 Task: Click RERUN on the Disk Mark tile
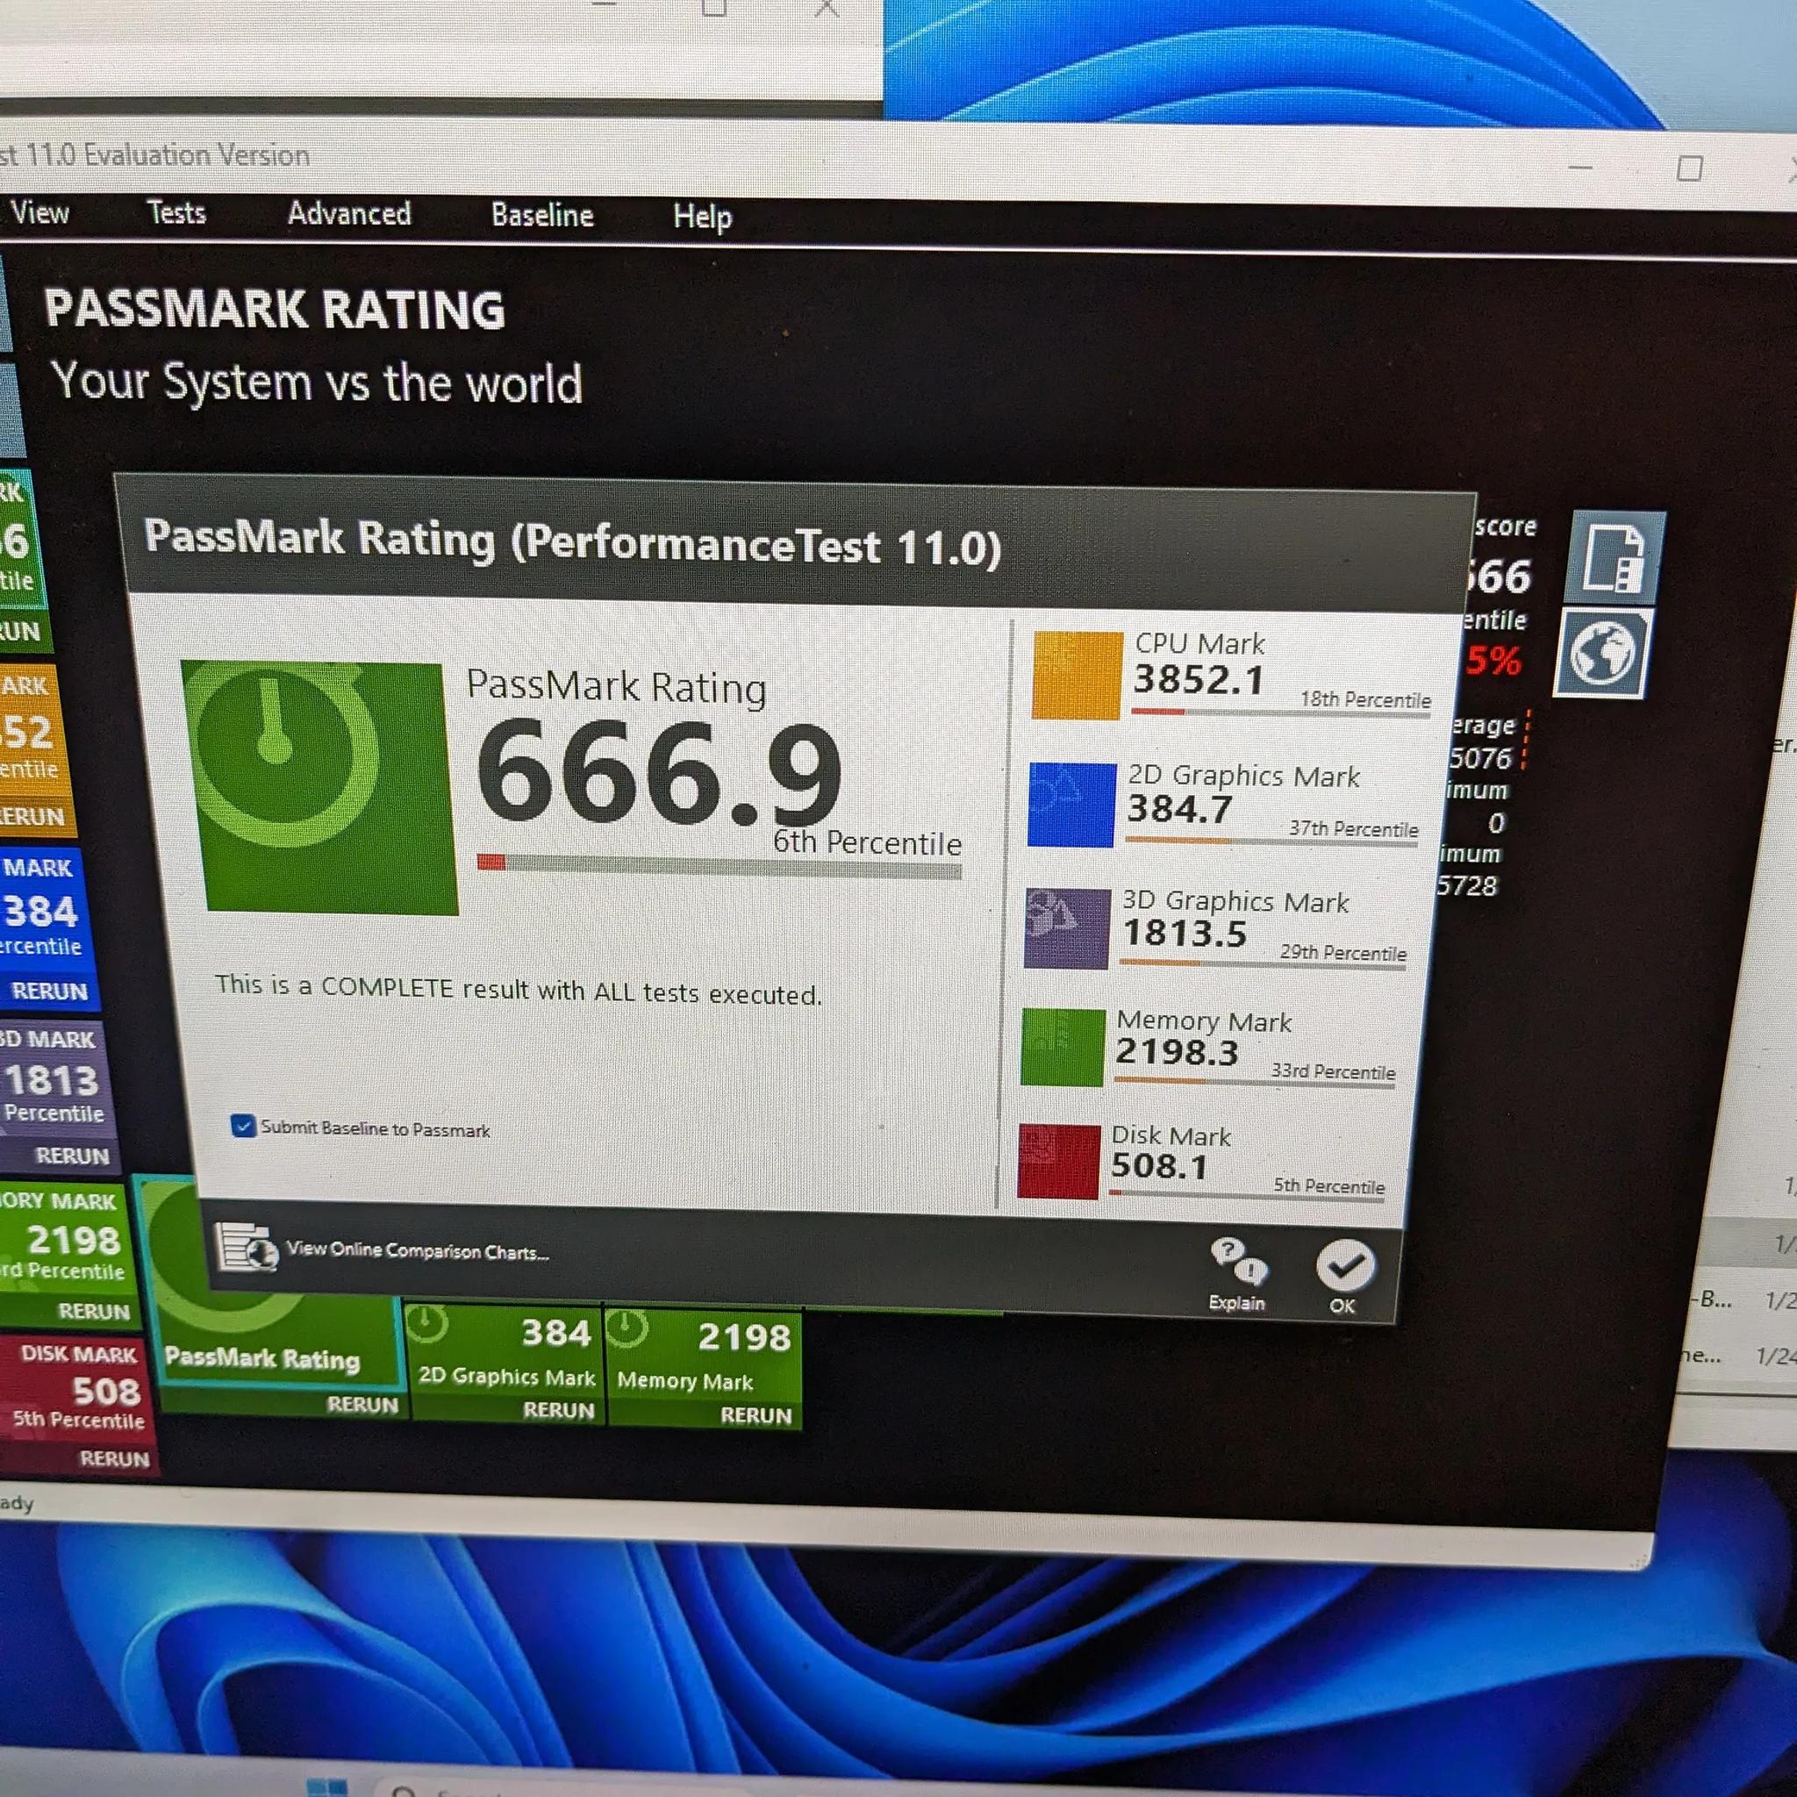pyautogui.click(x=114, y=1458)
